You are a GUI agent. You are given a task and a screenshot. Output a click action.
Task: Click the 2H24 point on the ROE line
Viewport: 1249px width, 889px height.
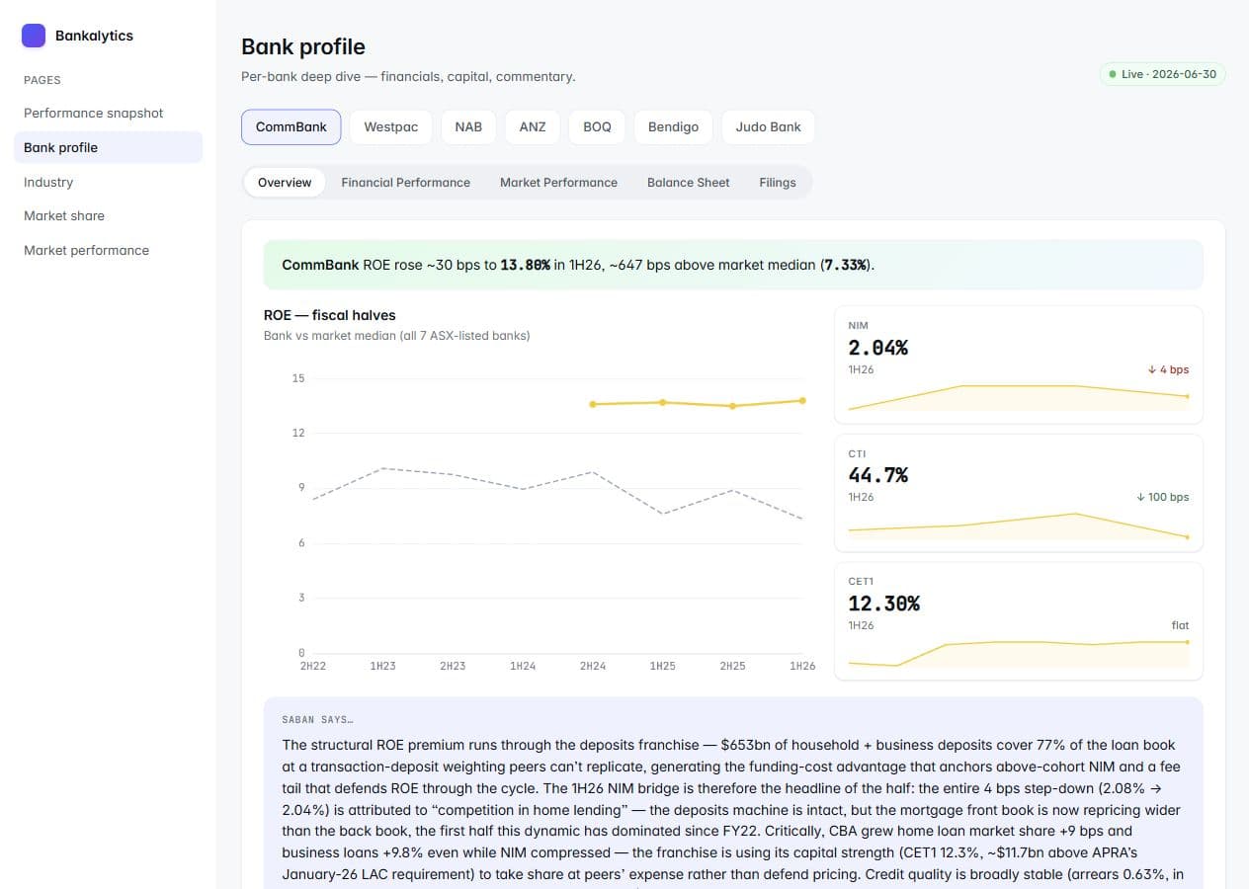593,404
